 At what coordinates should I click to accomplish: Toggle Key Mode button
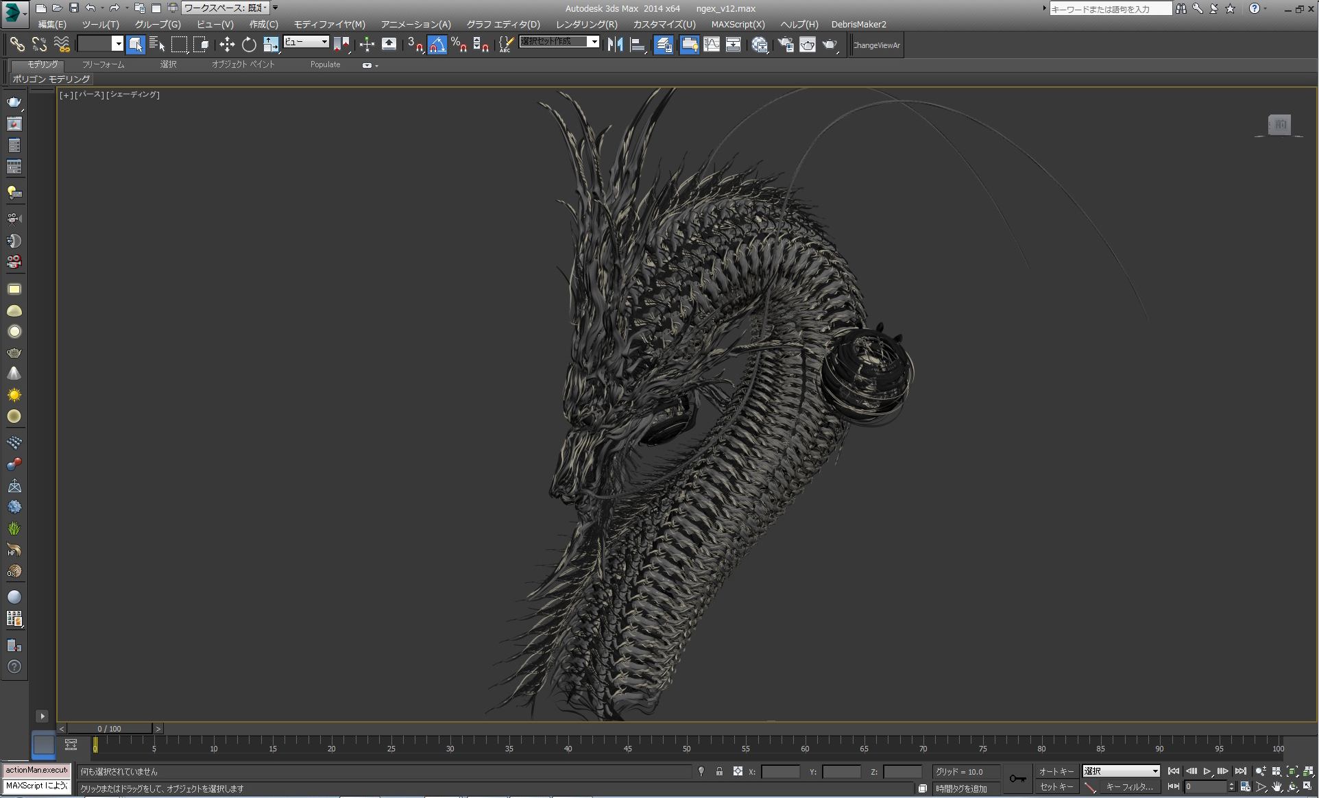pyautogui.click(x=1174, y=787)
